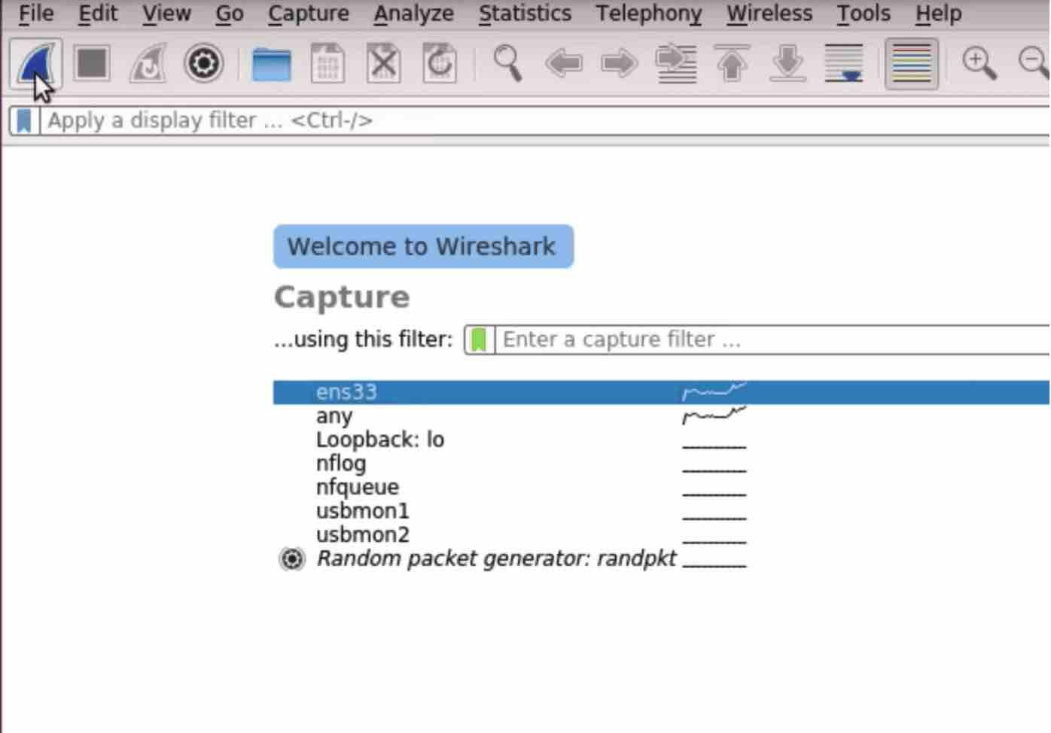Click the Welcome to Wireshark banner
Screen dimensions: 1051x733
tap(423, 246)
